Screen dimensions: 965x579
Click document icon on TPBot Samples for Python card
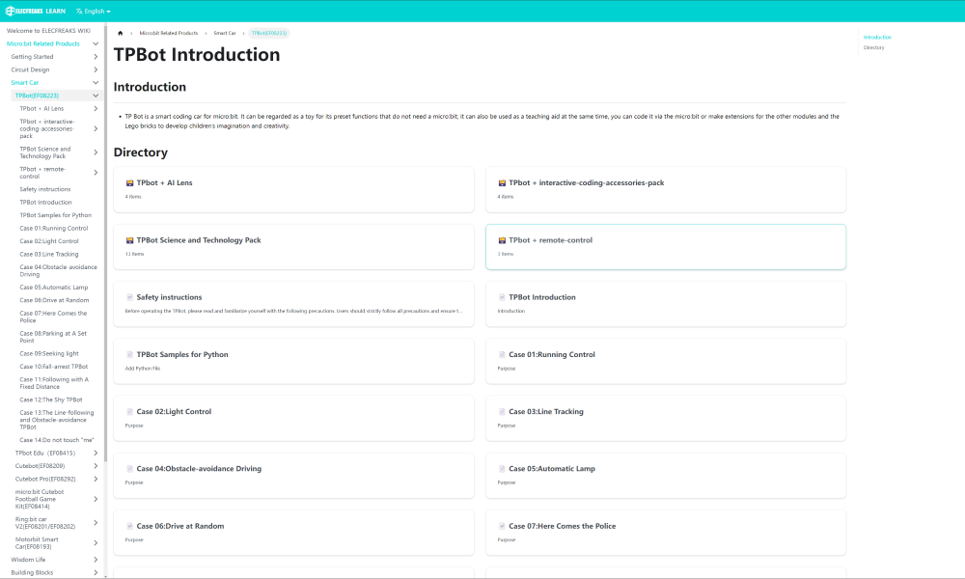129,355
